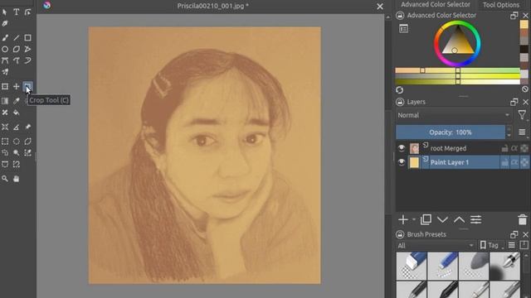Viewport: 531px width, 298px height.
Task: Select the Rectangle tool
Action: (x=27, y=38)
